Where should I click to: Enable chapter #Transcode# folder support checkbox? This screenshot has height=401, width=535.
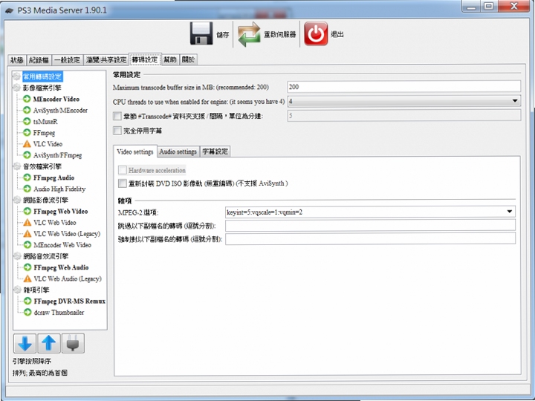pos(117,116)
